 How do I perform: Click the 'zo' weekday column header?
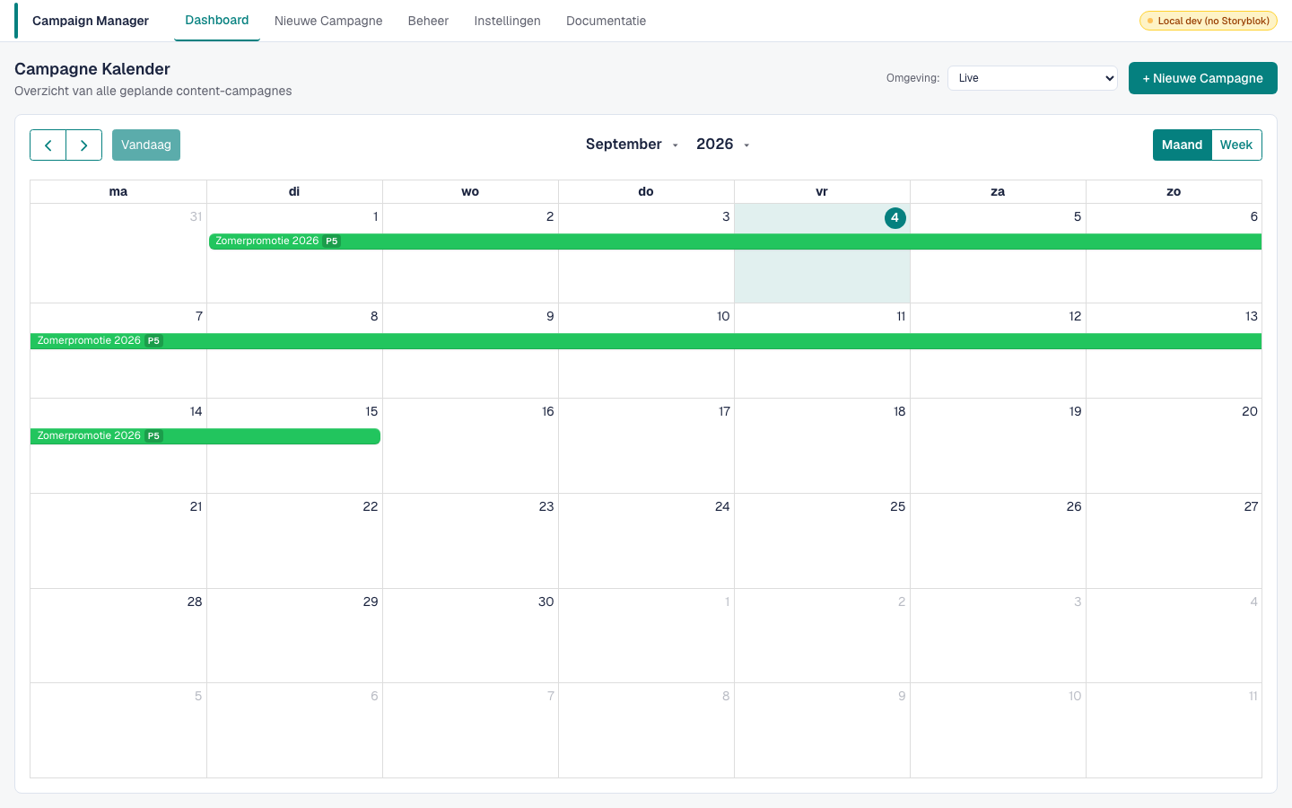[x=1174, y=192]
